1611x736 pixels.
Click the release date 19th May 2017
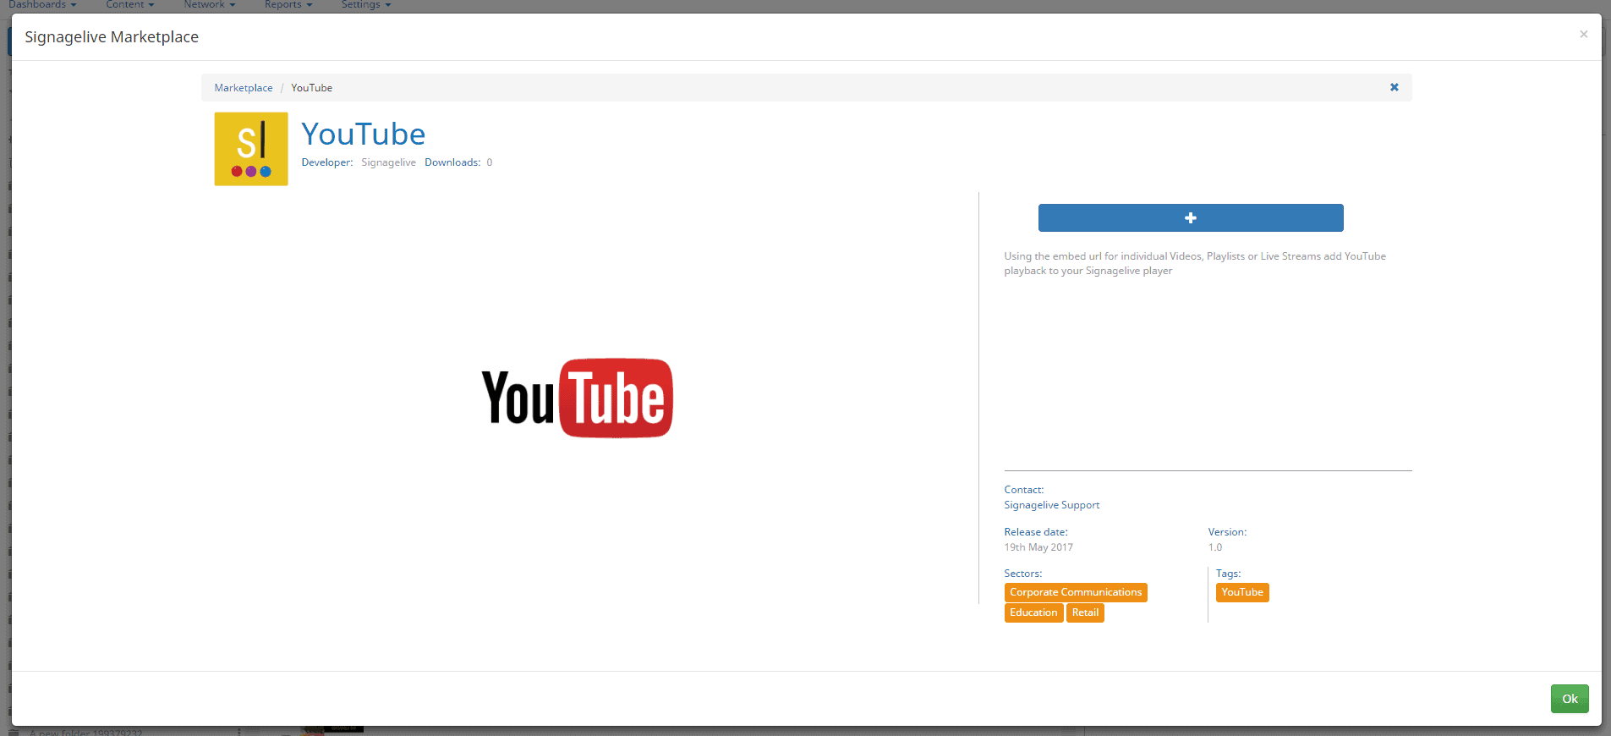pos(1038,547)
